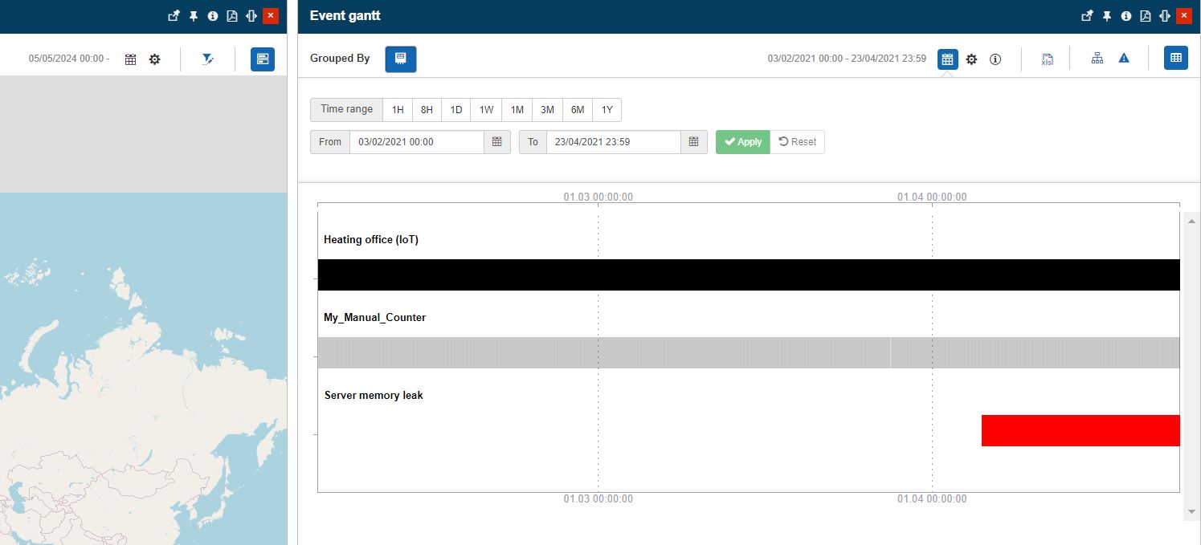Open the table view of the gantt
1201x545 pixels.
1175,58
